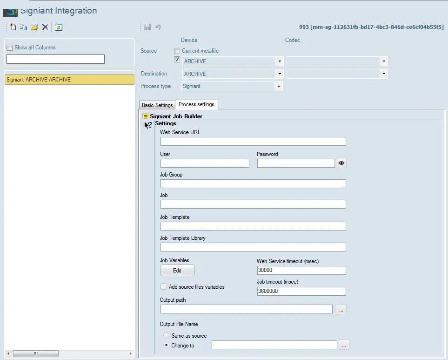Show password with the eye icon
Screen dimensions: 448x360
coord(341,163)
